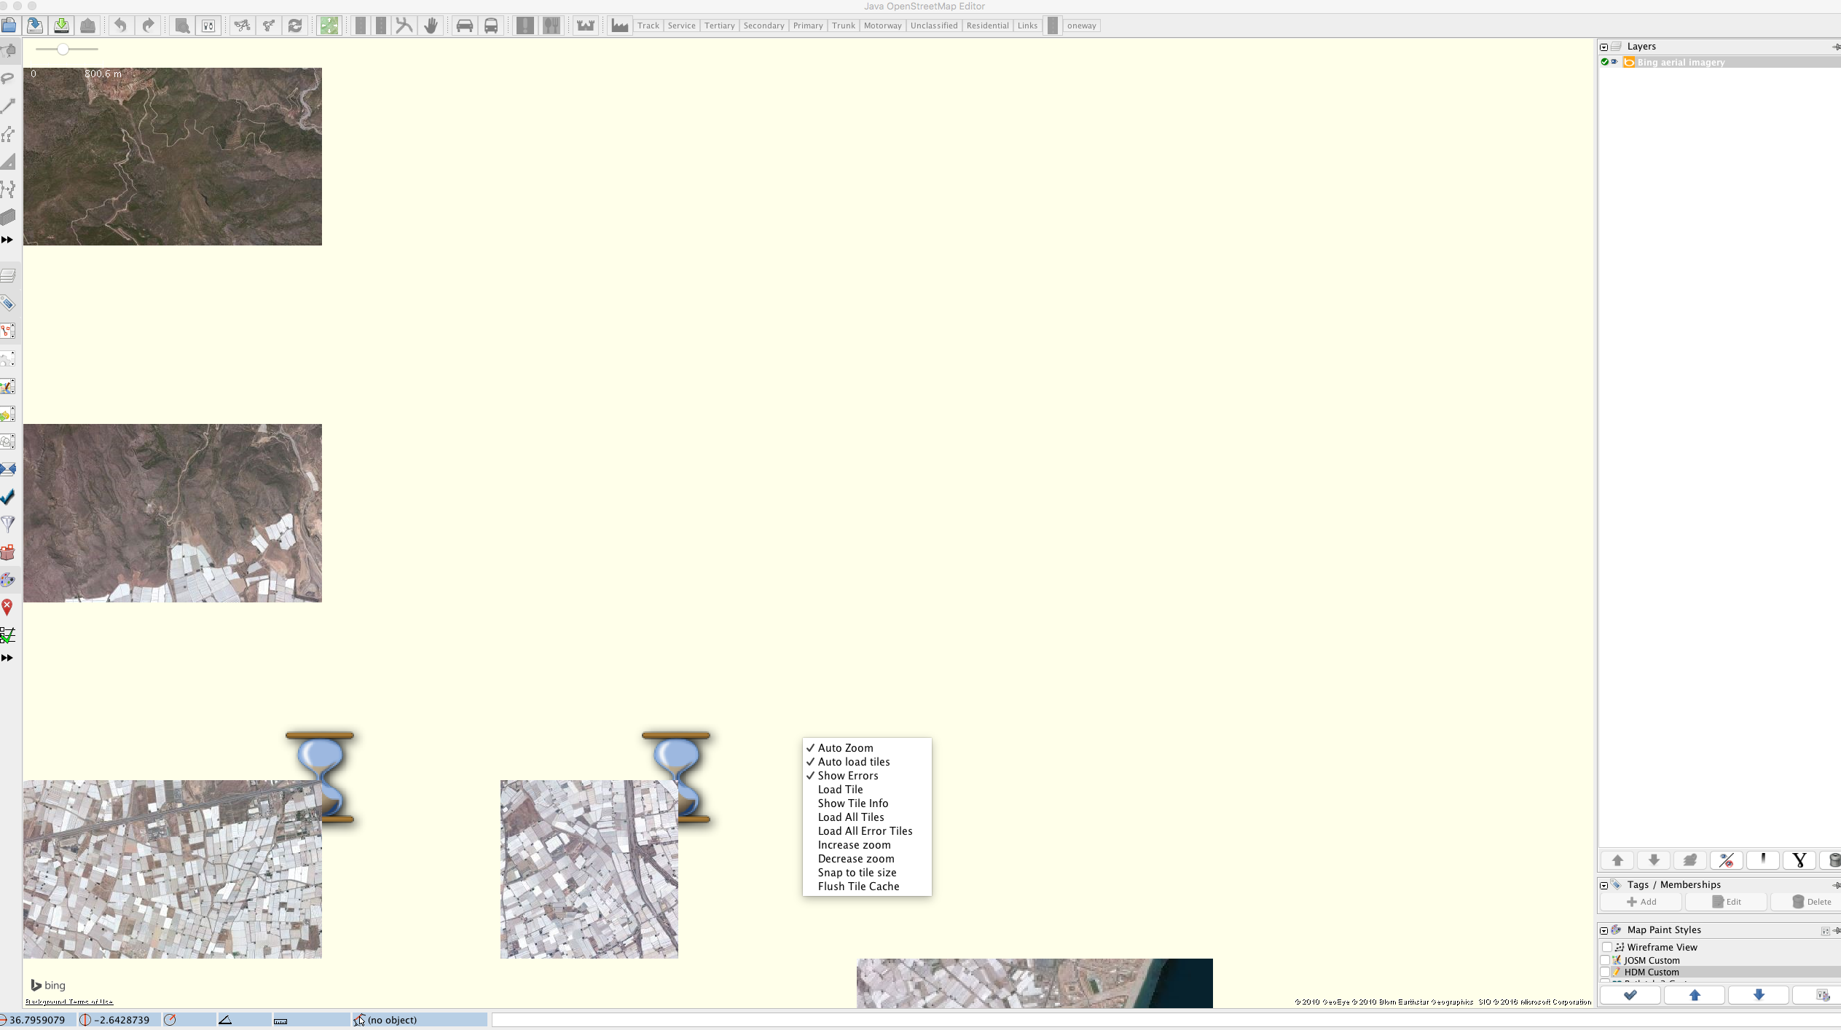Screen dimensions: 1841x1030
Task: Collapse the Layers panel
Action: 1603,47
